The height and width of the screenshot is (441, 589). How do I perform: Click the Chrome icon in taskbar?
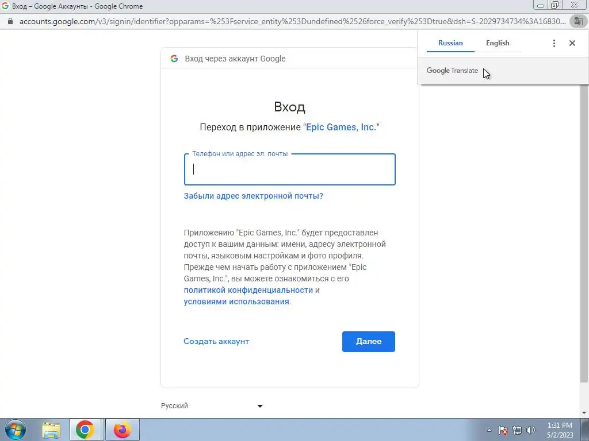click(85, 430)
